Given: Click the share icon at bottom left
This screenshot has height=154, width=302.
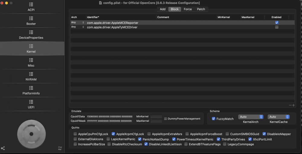Looking at the screenshot, I should pos(3,148).
